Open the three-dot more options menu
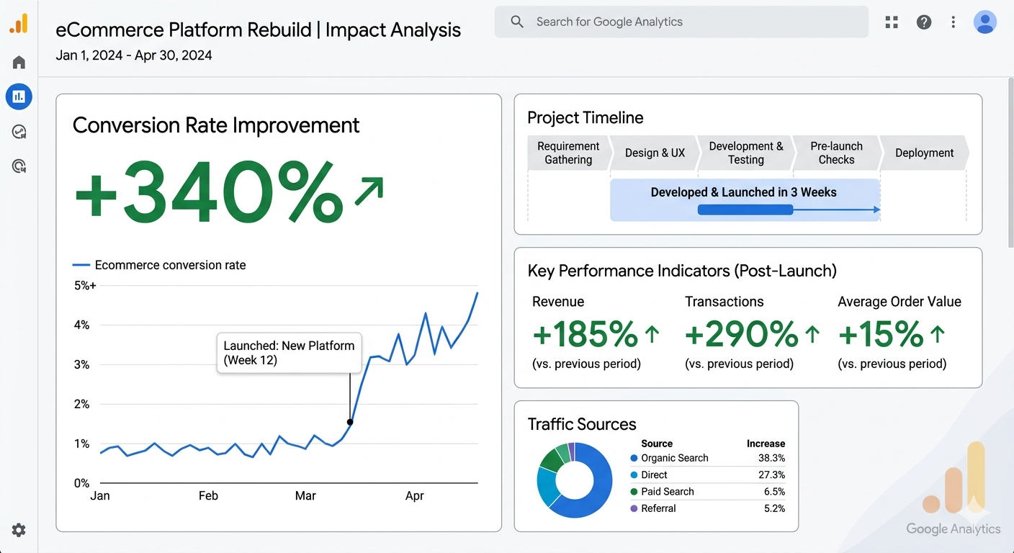Image resolution: width=1014 pixels, height=553 pixels. click(x=953, y=22)
